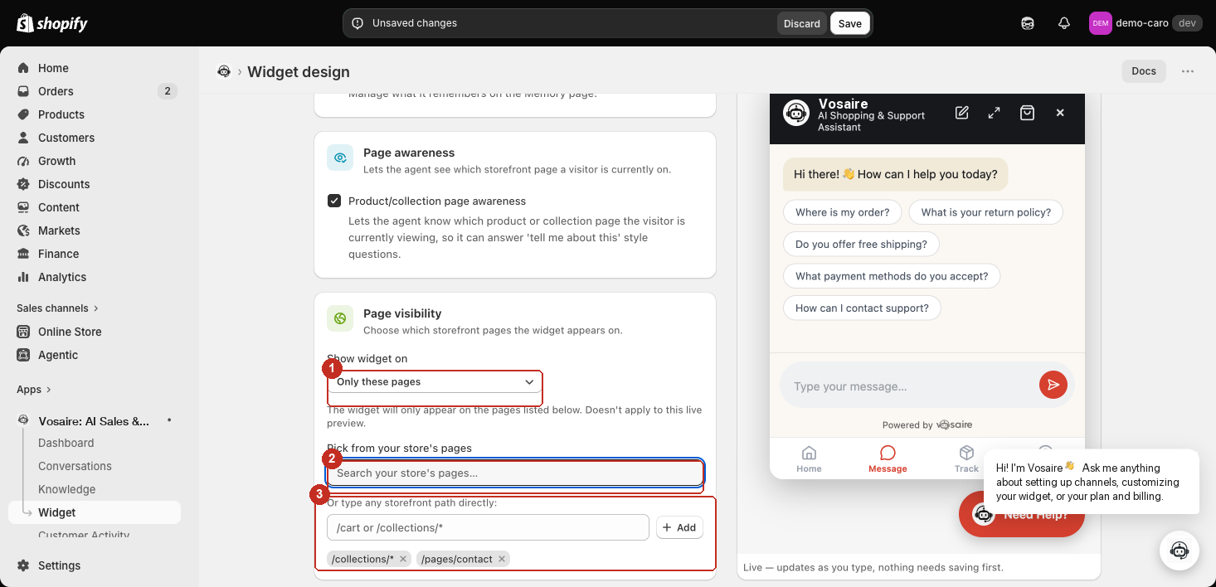Remove the /pages/contact path tag
Viewport: 1216px width, 587px height.
502,559
